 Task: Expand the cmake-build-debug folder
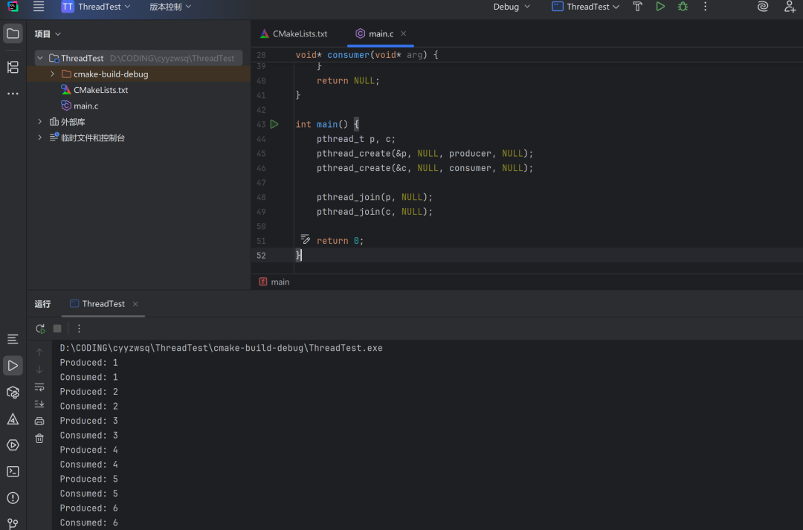tap(52, 74)
